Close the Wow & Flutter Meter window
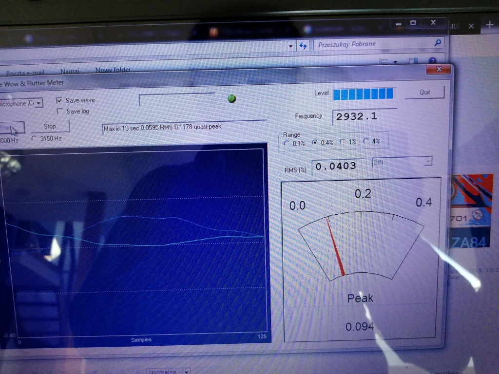 point(439,70)
